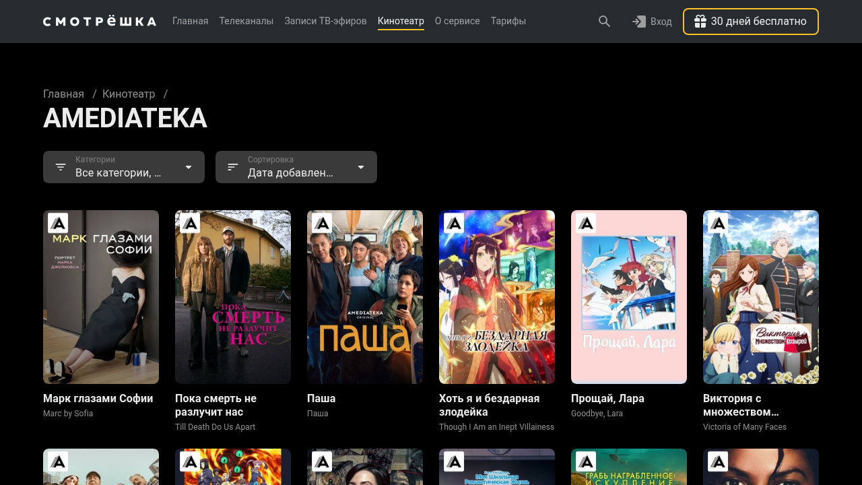Open the Паша poster thumbnail
Viewport: 862px width, 485px height.
click(365, 297)
